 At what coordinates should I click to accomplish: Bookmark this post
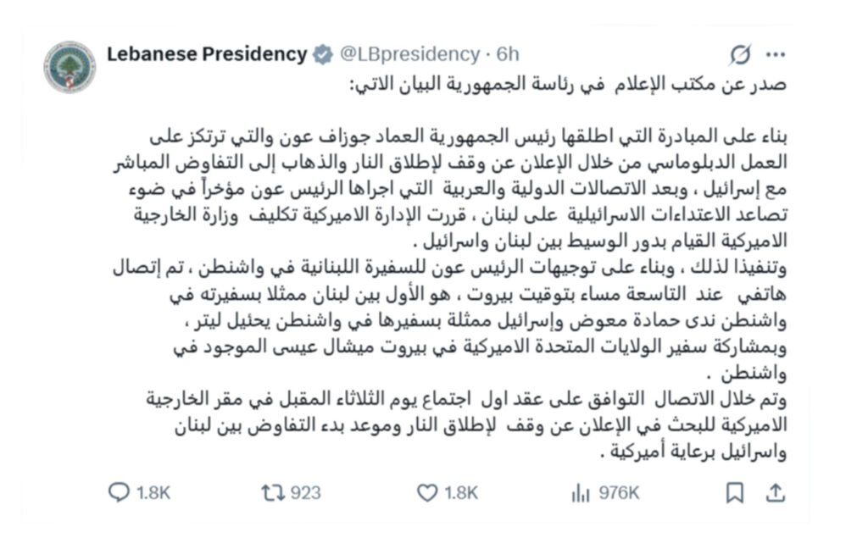click(736, 492)
